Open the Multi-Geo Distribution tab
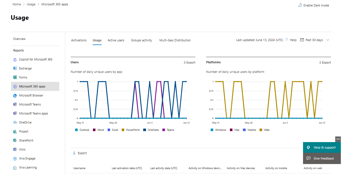The height and width of the screenshot is (175, 342). pyautogui.click(x=175, y=40)
